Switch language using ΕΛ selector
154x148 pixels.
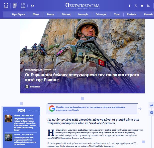click(x=32, y=6)
